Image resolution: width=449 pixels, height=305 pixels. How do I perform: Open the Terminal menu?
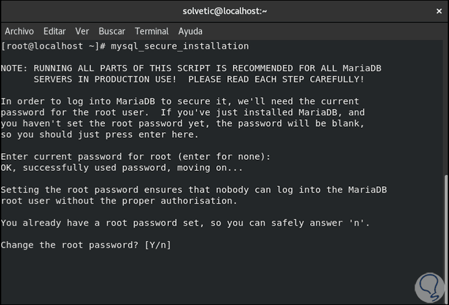click(x=152, y=31)
